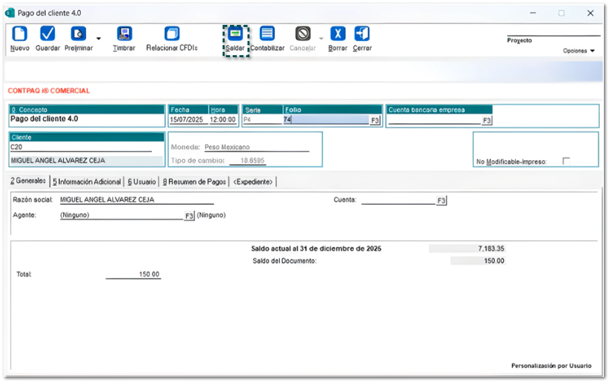Run the Contabilizar action

click(x=267, y=34)
